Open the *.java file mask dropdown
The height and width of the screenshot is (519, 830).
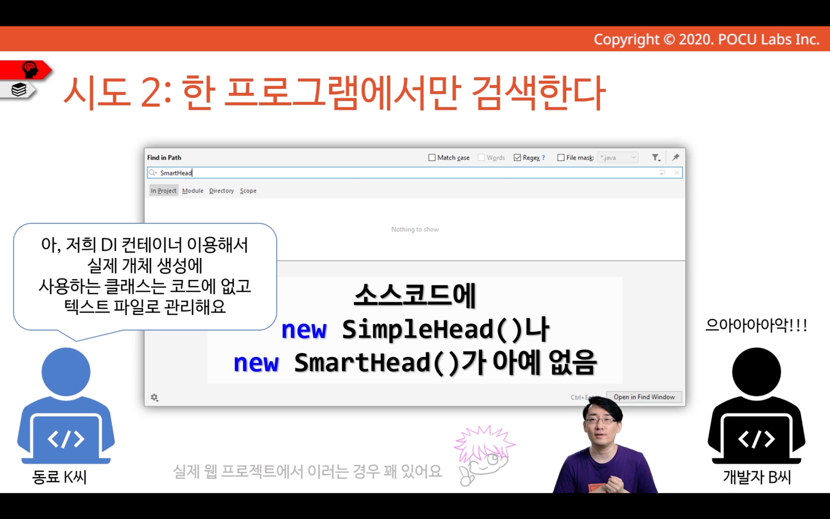(x=618, y=158)
